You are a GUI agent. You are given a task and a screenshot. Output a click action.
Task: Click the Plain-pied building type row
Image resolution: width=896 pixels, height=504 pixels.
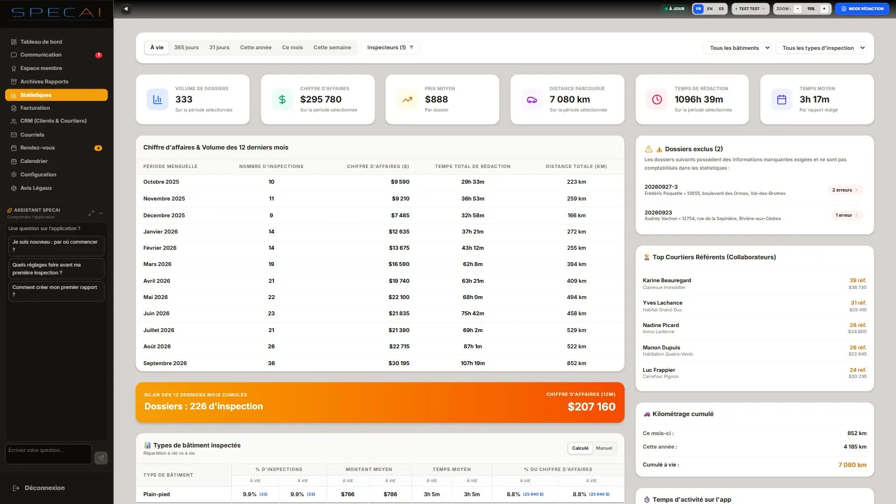pos(380,494)
